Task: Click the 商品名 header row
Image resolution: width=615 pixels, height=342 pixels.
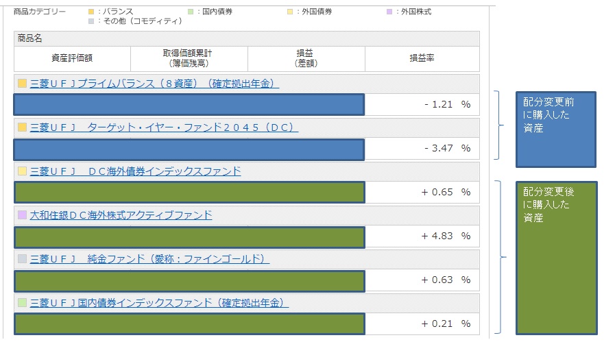Action: pyautogui.click(x=247, y=38)
